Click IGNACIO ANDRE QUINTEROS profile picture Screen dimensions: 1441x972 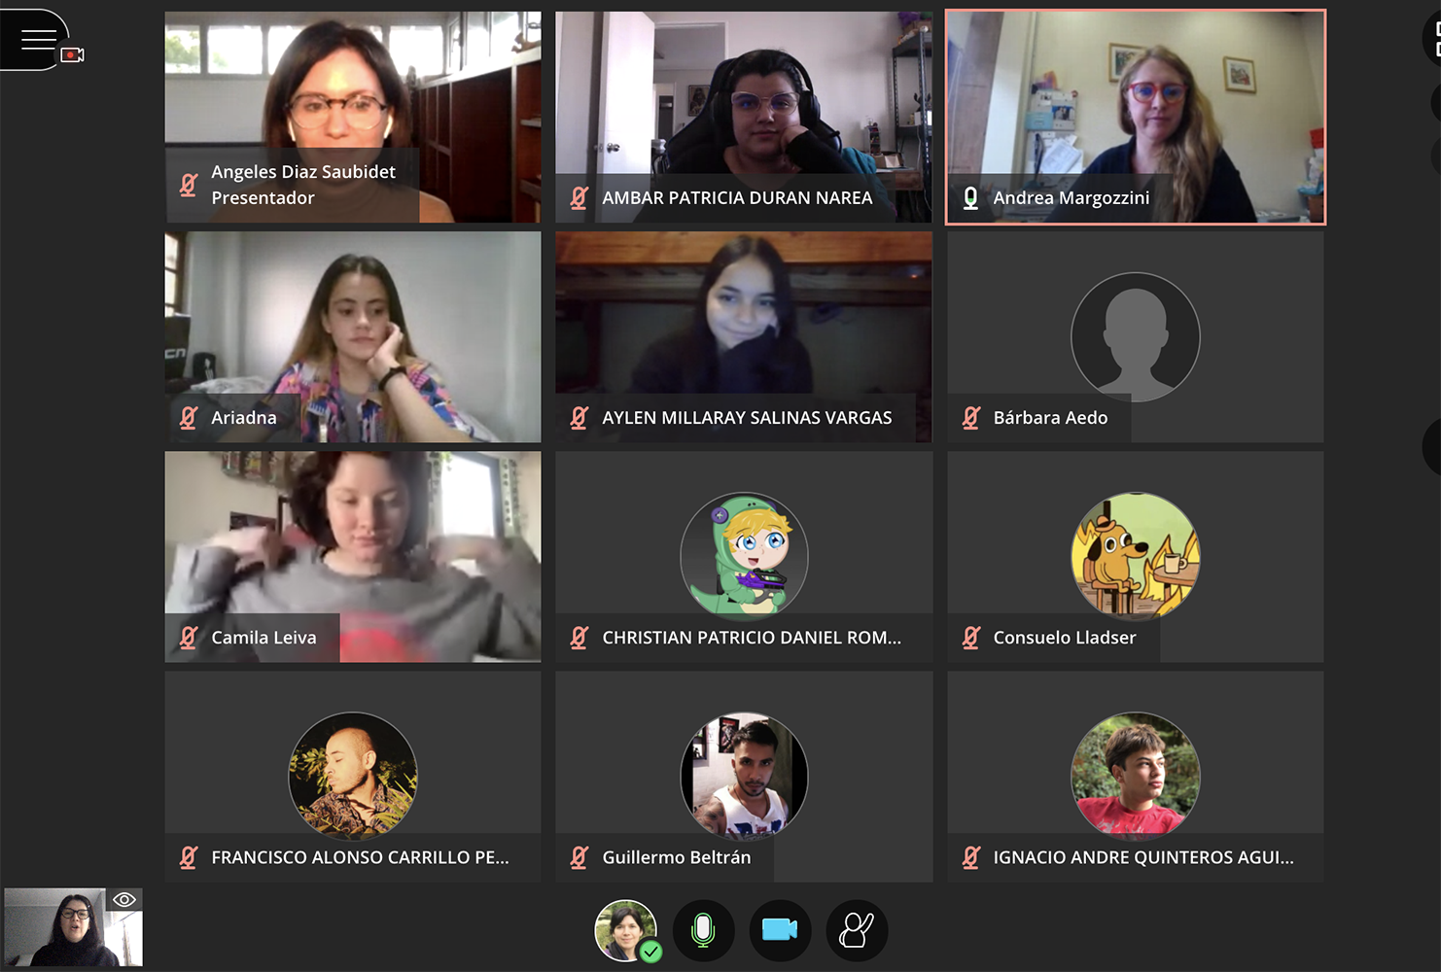click(x=1136, y=776)
